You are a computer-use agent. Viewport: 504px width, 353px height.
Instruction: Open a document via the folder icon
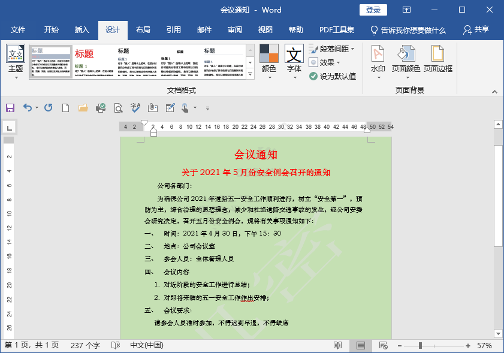click(83, 107)
